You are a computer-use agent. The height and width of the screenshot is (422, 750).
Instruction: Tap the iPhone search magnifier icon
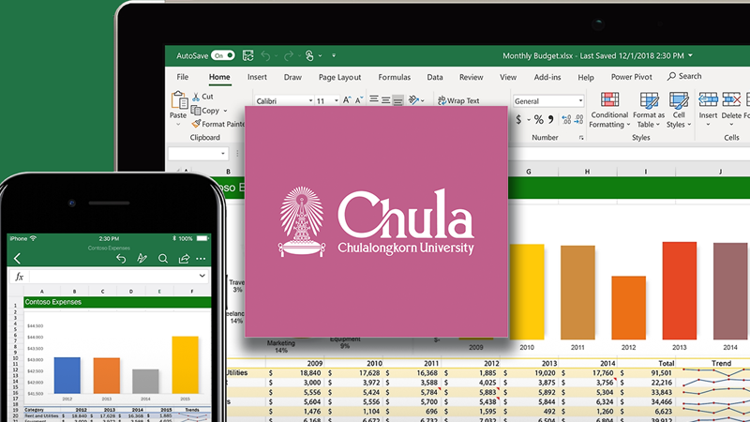163,259
